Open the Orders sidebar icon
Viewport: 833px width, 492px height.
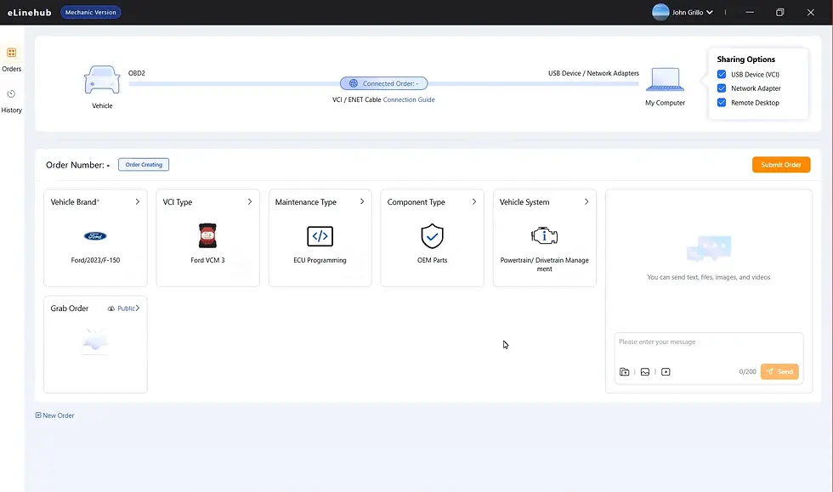point(11,53)
